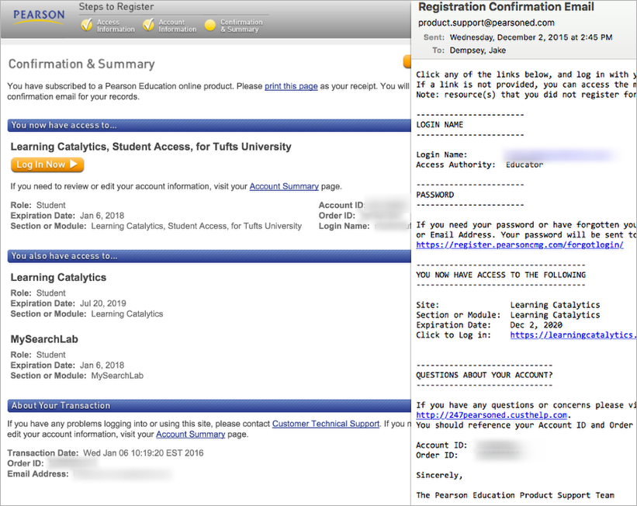This screenshot has width=637, height=506.
Task: Click 'Learning Catalytics, Student Access, for Tufts University' title
Action: (x=151, y=147)
